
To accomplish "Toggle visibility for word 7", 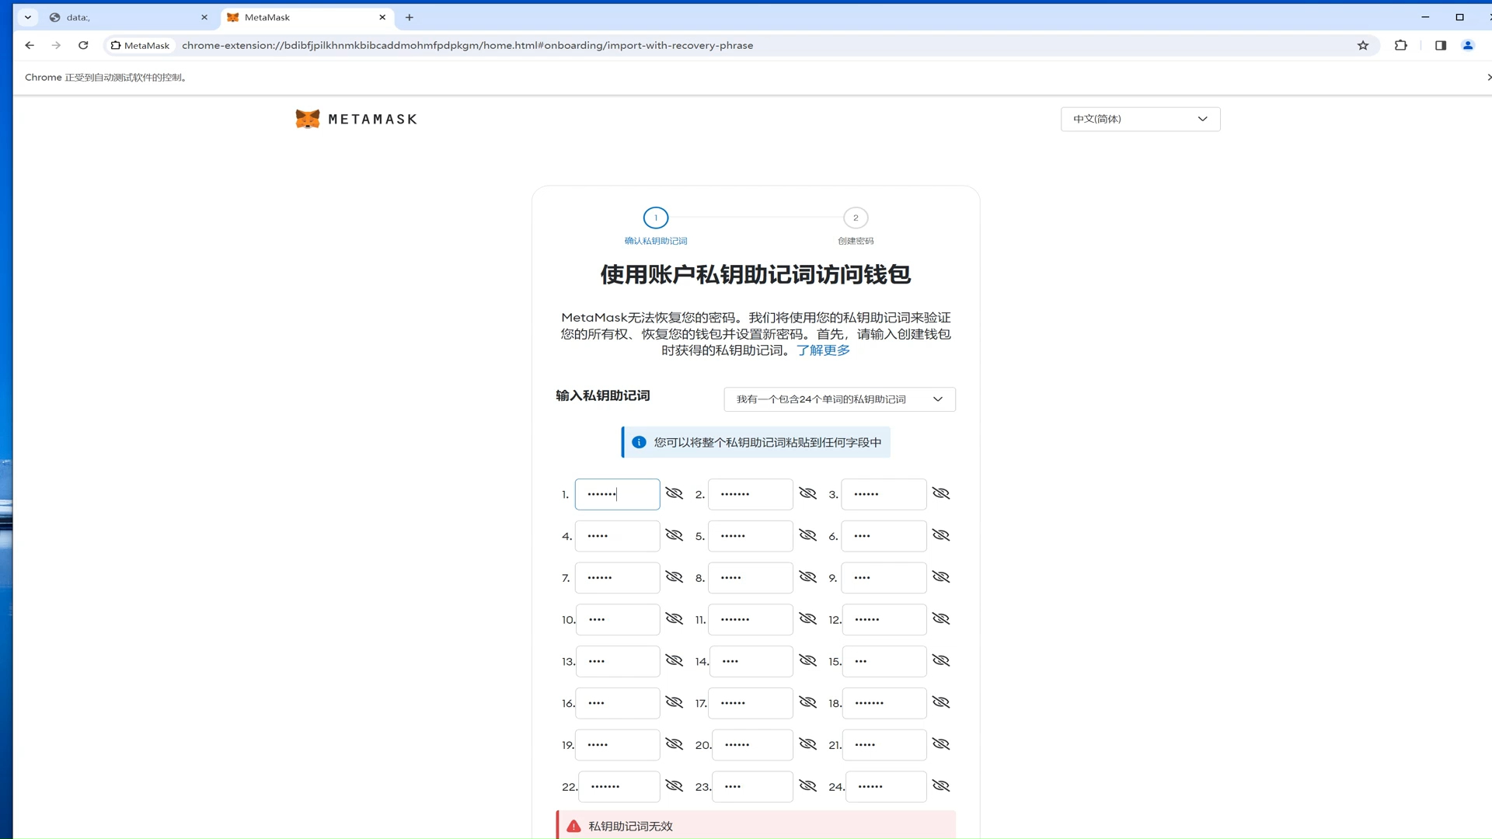I will click(674, 577).
